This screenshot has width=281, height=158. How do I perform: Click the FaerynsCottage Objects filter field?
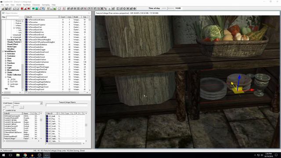66,105
